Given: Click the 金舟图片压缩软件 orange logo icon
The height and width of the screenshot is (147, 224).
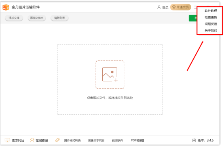Looking at the screenshot, I should coord(6,7).
